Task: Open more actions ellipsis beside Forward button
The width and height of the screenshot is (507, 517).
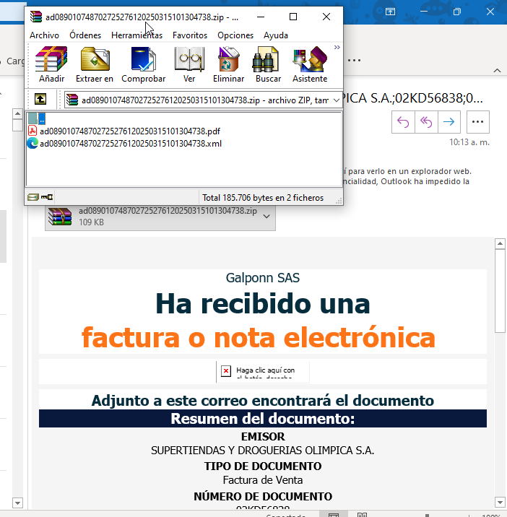Action: click(477, 122)
